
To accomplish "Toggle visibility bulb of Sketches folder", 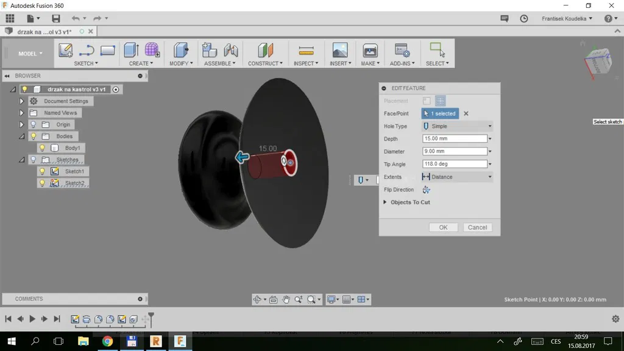I will [x=34, y=160].
